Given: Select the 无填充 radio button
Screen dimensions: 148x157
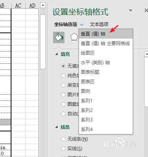Looking at the screenshot, I should click(63, 66).
